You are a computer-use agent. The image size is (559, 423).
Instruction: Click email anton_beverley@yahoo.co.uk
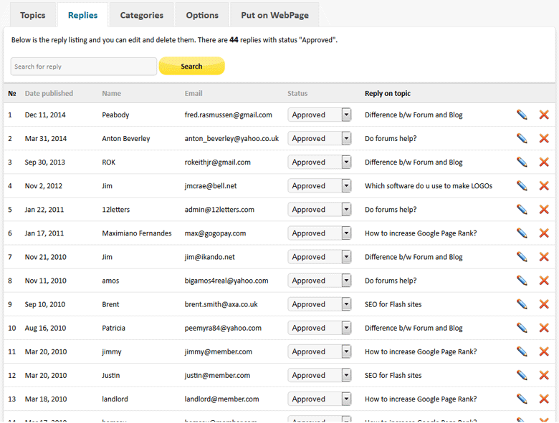pyautogui.click(x=231, y=138)
